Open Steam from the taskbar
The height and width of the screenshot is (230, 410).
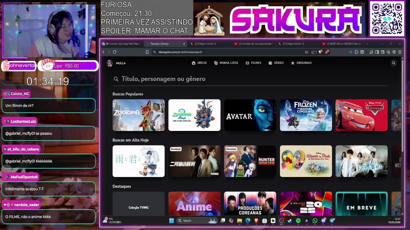(290, 220)
